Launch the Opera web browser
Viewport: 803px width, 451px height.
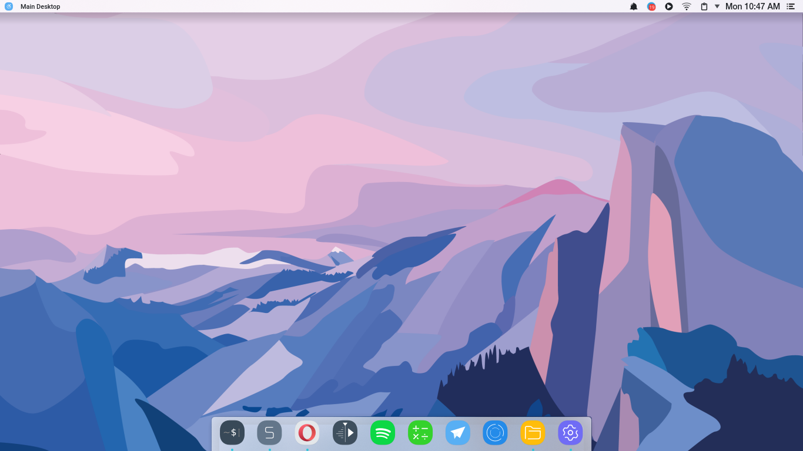(x=307, y=433)
